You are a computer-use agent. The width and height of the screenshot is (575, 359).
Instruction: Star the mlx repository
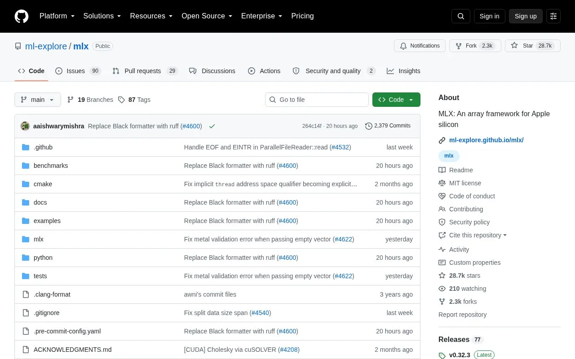[x=533, y=46]
